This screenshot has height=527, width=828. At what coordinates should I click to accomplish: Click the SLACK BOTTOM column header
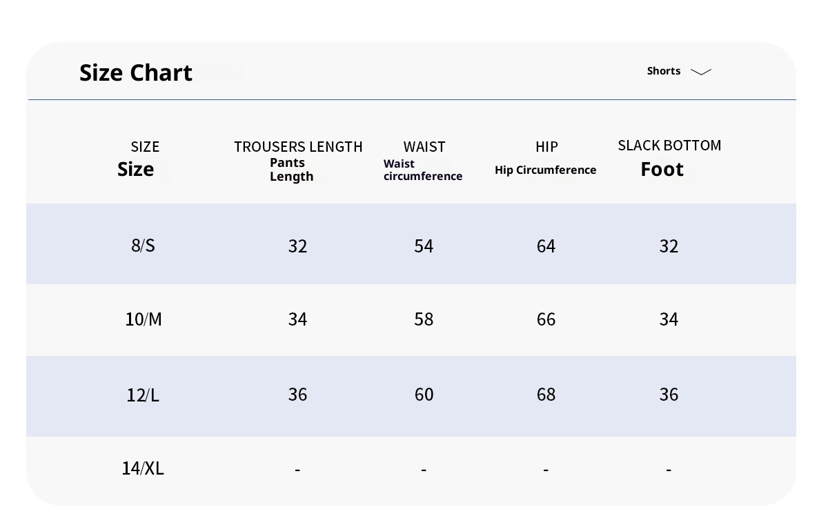[x=669, y=145]
